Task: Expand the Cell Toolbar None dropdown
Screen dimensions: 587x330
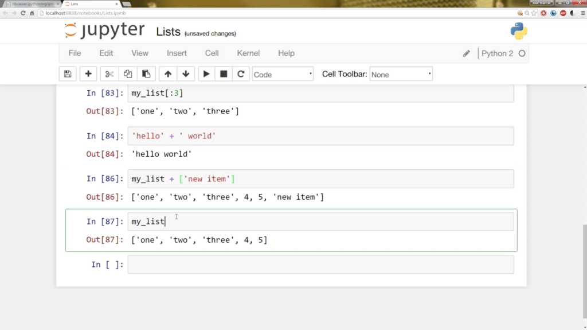Action: [401, 74]
